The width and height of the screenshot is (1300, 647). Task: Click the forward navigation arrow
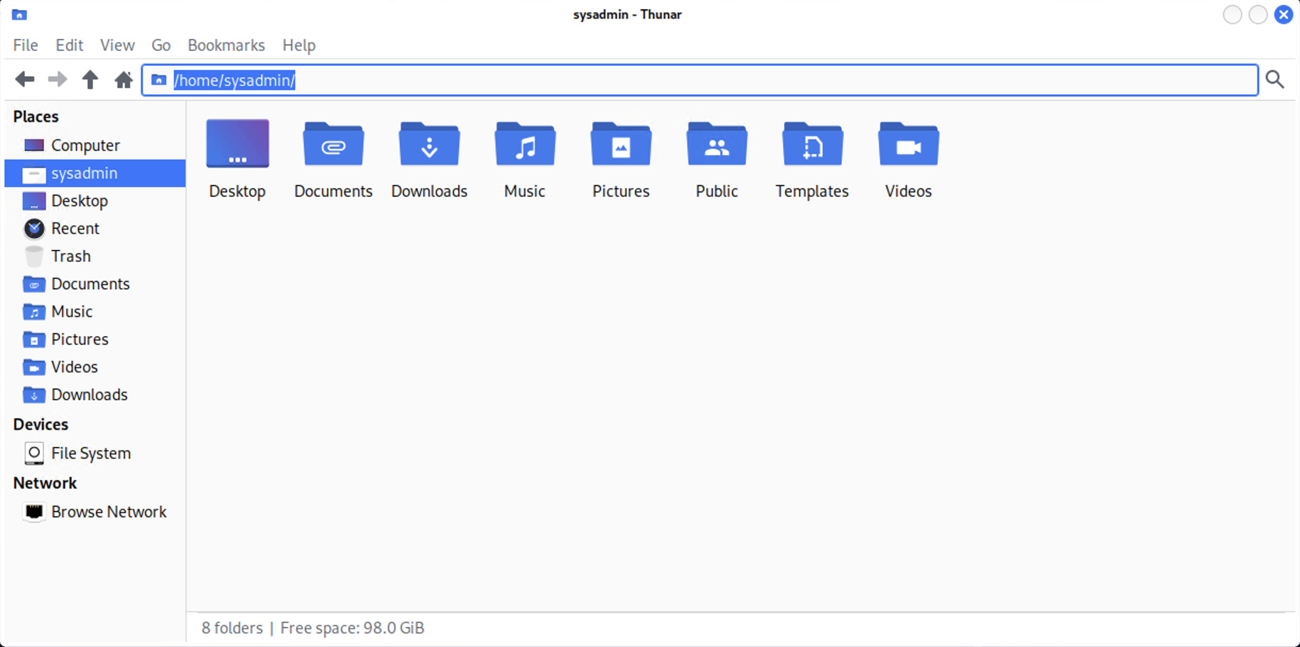58,80
